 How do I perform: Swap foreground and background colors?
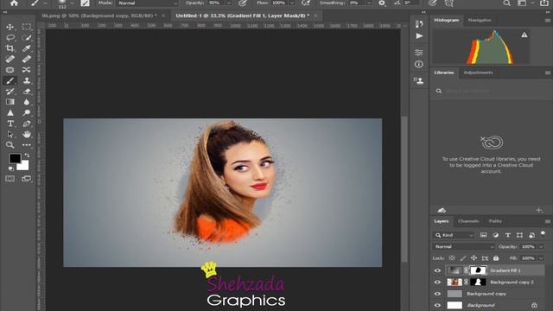(27, 155)
